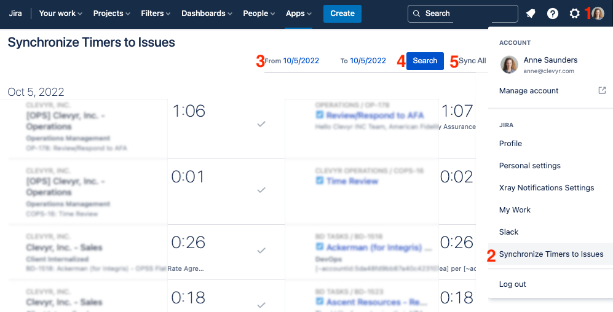Click the Synchronize Timers to Issues heading
Image resolution: width=613 pixels, height=312 pixels.
(x=92, y=42)
